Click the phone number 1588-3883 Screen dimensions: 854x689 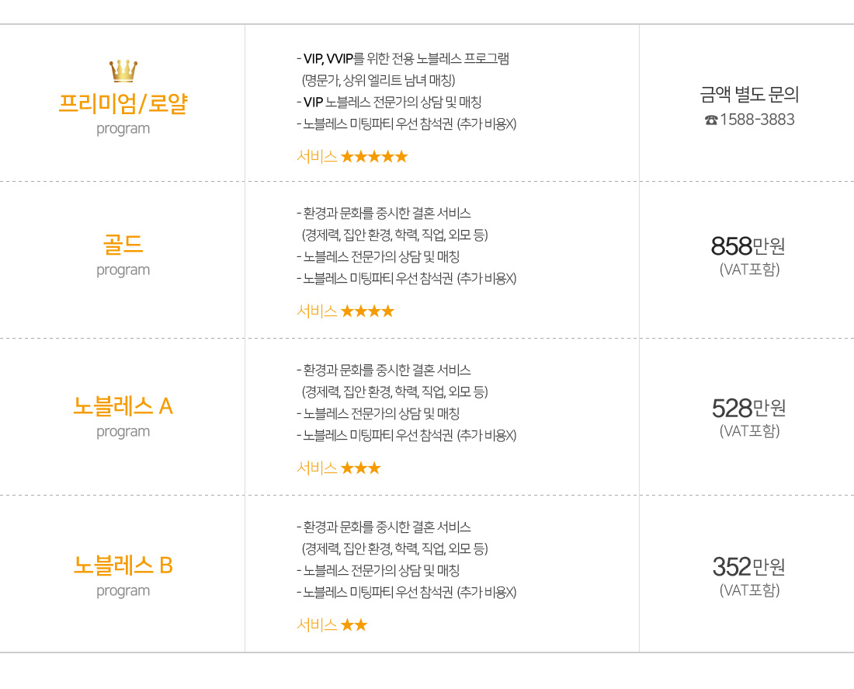757,120
